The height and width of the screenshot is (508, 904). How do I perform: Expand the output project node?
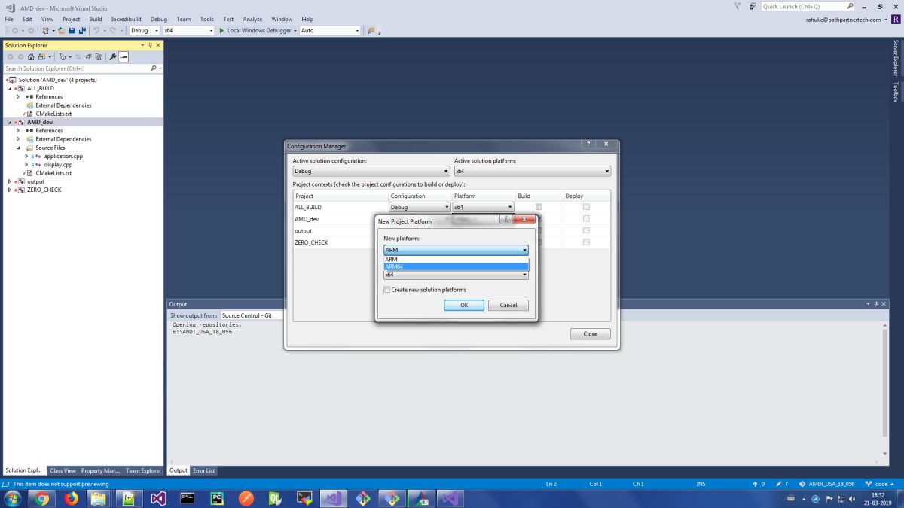(x=10, y=181)
